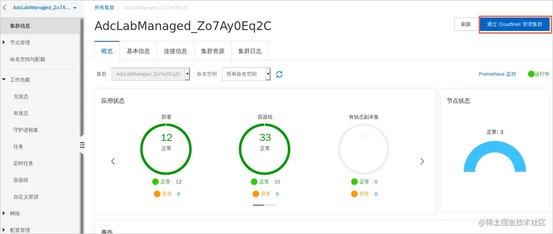Click the 有状态副本集 abnormal count 0

pos(376,194)
